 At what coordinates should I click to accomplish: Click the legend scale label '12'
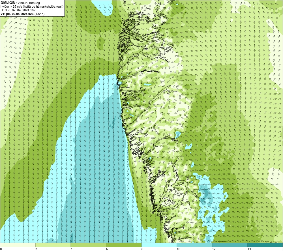pyautogui.click(x=214, y=249)
